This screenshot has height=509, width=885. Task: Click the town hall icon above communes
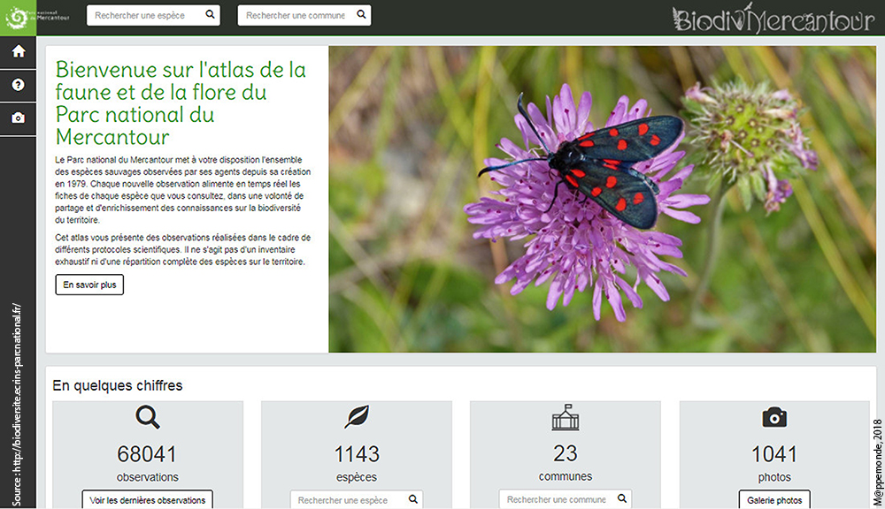[x=566, y=417]
